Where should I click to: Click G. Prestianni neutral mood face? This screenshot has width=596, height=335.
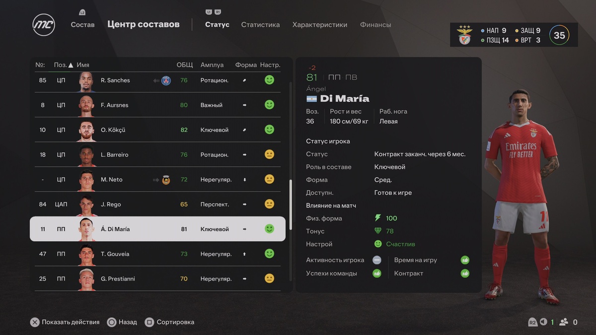pos(269,278)
